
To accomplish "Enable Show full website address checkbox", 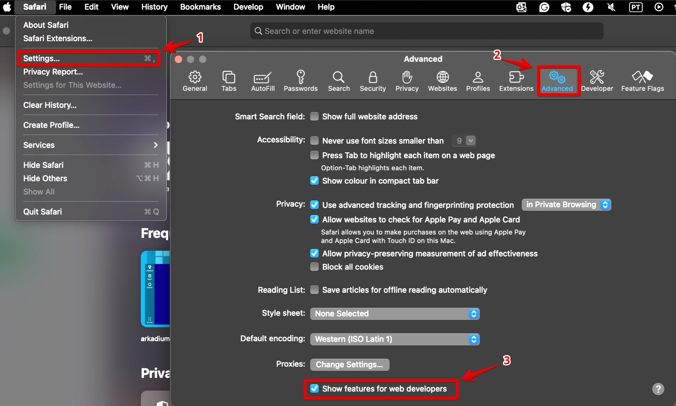I will tap(314, 117).
